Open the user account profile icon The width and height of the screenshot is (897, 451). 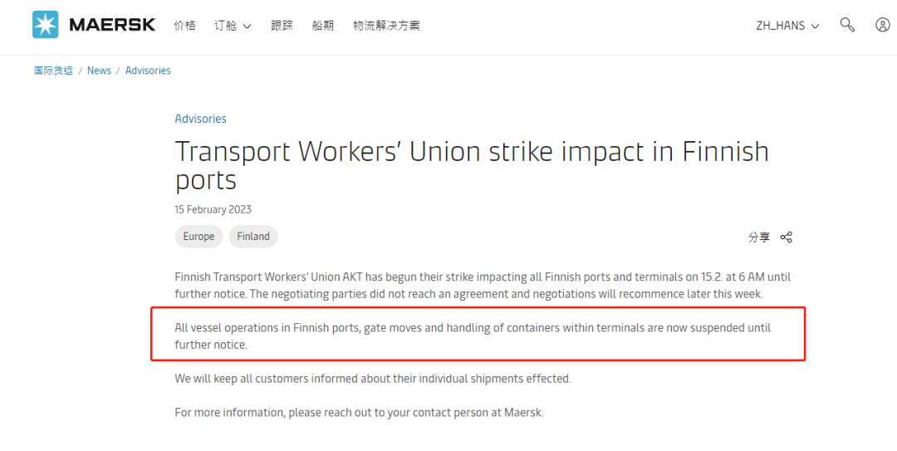pos(883,25)
